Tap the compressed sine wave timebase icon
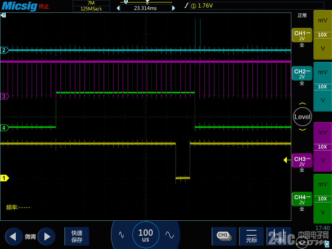Image resolution: width=332 pixels, height=249 pixels. [x=121, y=235]
